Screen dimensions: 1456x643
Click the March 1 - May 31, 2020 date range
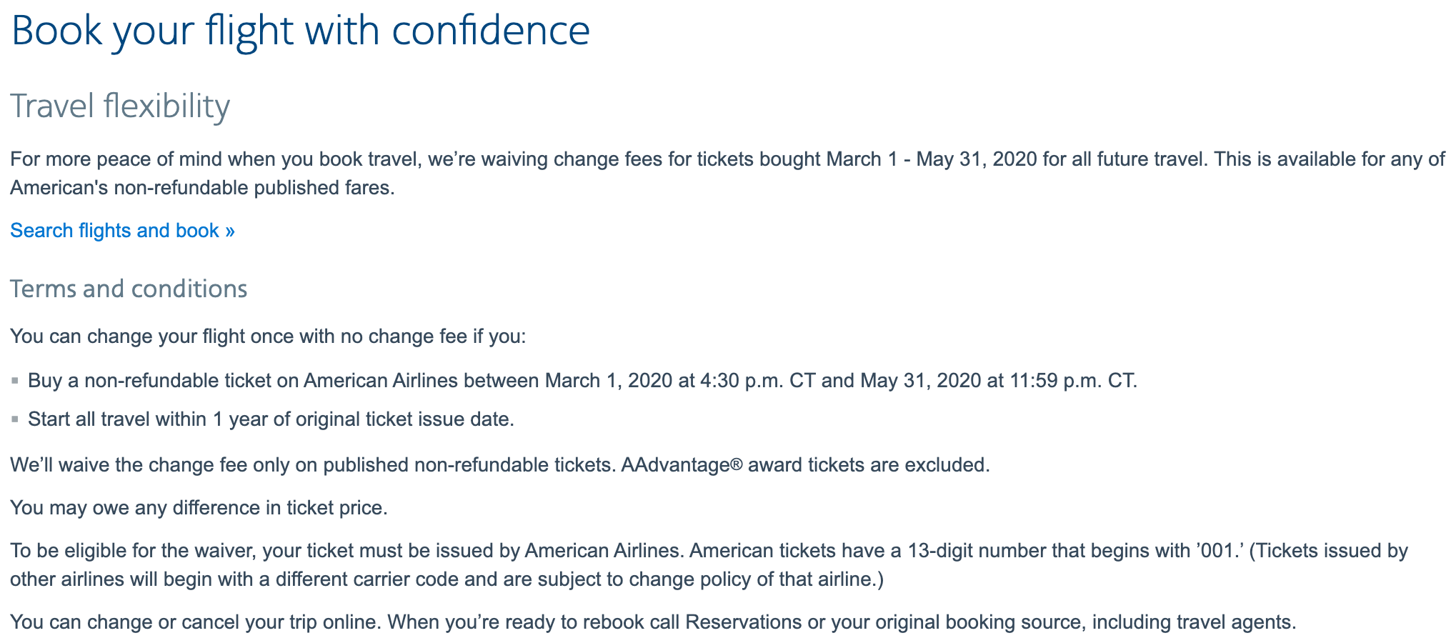point(931,159)
